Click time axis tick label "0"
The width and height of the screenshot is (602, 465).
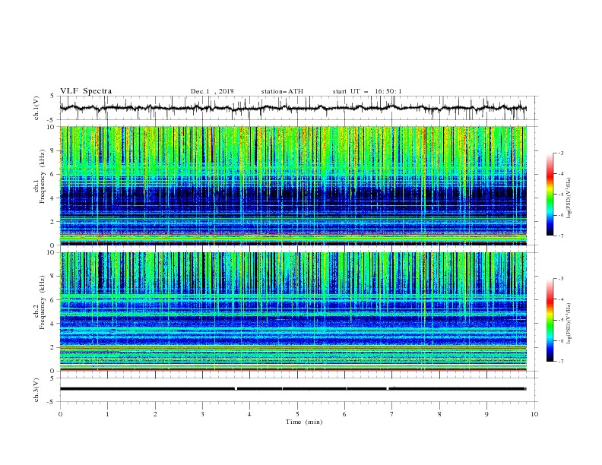[x=60, y=414]
